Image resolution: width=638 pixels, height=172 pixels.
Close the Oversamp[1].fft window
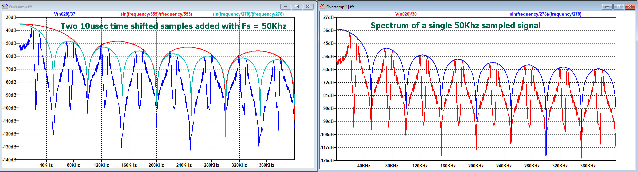pos(630,7)
